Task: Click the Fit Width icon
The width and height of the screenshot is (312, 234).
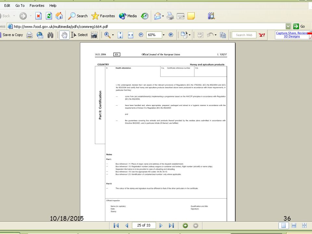Action: pos(131,35)
